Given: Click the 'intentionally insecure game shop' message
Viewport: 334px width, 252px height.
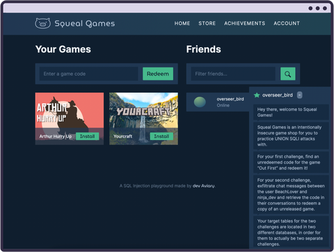Looking at the screenshot, I should pyautogui.click(x=291, y=136).
